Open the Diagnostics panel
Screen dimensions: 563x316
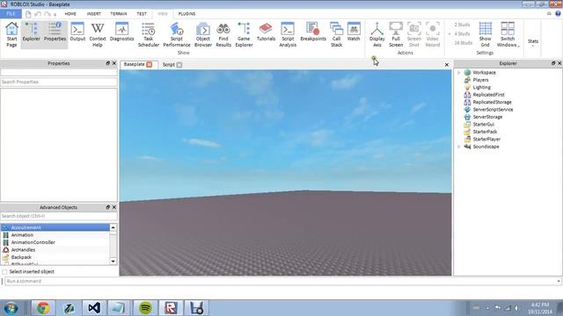tap(121, 32)
